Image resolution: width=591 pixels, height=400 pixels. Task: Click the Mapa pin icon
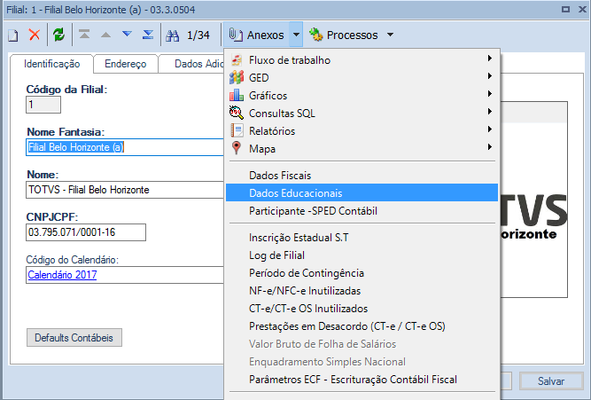pyautogui.click(x=237, y=148)
